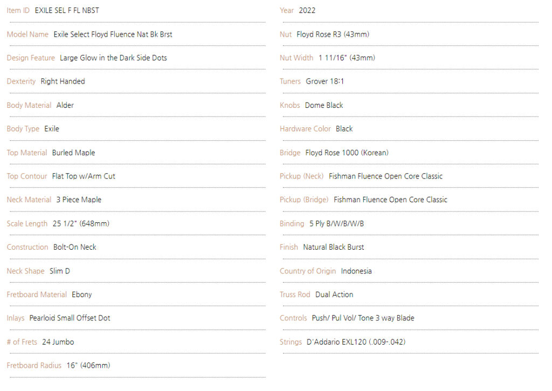Viewport: 552px width, 391px height.
Task: Click the Item ID value EXILE SEL F FL NBST
Action: point(67,11)
